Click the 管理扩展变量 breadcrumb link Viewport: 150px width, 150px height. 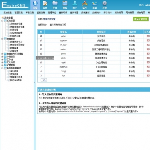(x=49, y=19)
